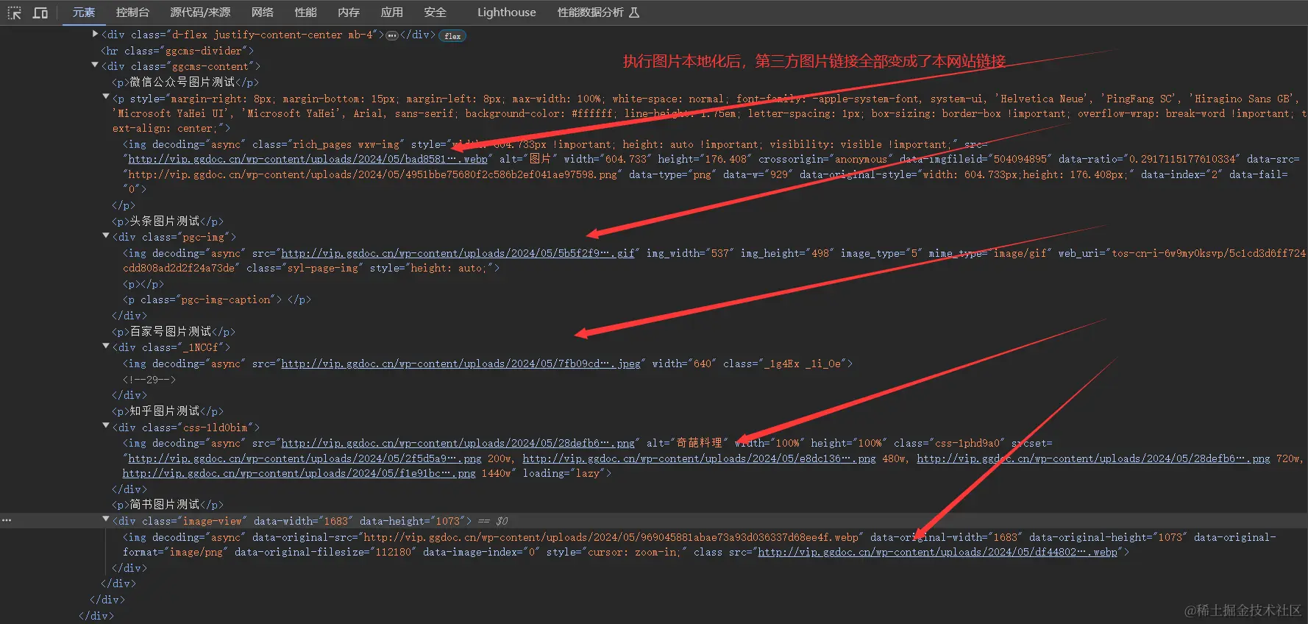Select the hr ggcms-divider node
1308x624 pixels.
click(177, 51)
